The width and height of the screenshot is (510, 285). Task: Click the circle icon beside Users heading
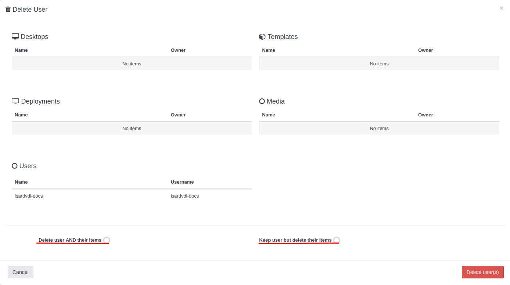point(15,166)
